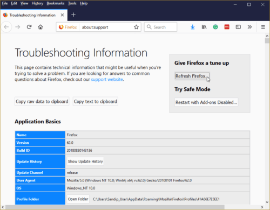The width and height of the screenshot is (270, 210).
Task: Click the Give Firefox a tune up heading
Action: [x=201, y=63]
